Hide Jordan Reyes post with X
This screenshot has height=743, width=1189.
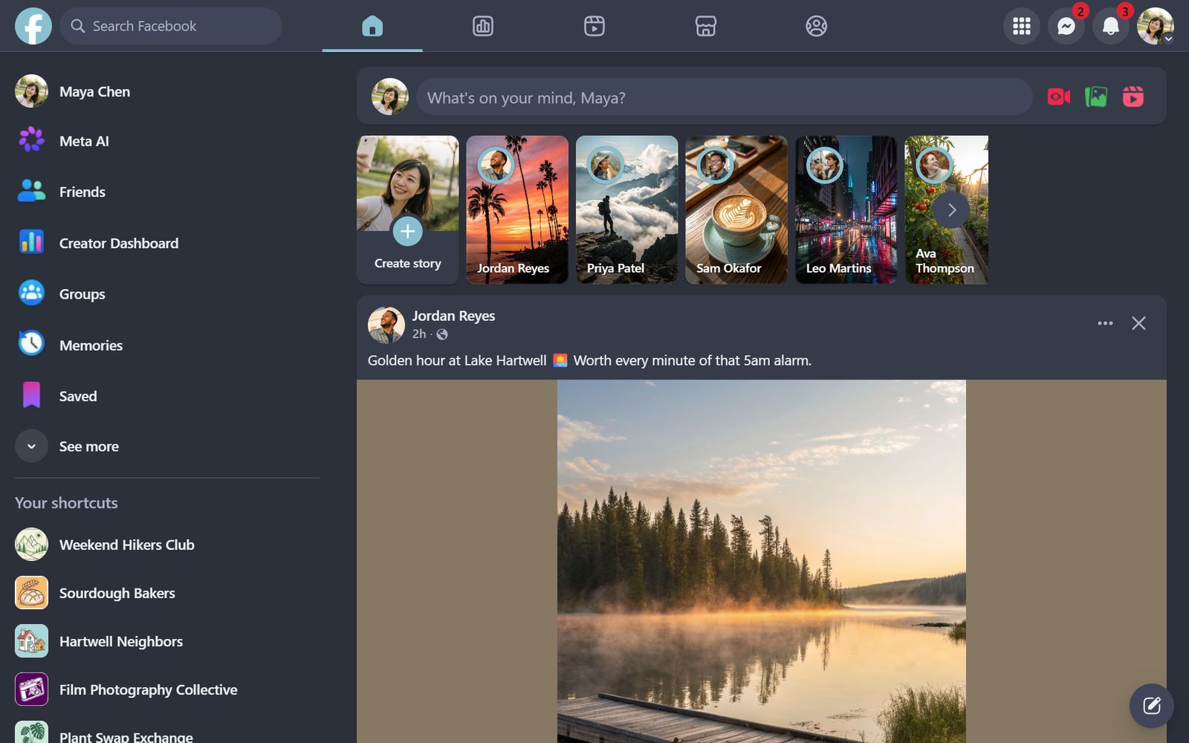coord(1138,323)
